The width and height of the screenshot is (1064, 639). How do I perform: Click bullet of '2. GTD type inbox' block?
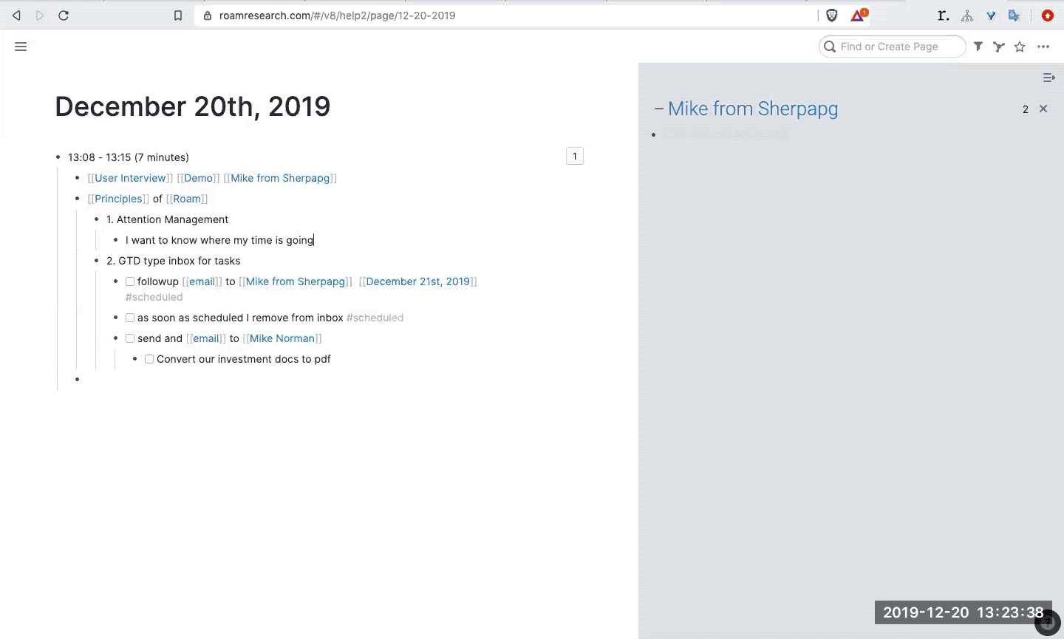(97, 261)
